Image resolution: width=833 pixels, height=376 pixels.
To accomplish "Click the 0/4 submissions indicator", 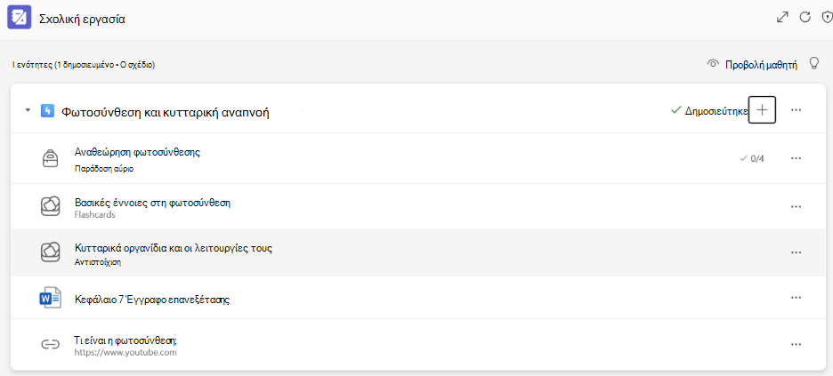I will pyautogui.click(x=752, y=158).
